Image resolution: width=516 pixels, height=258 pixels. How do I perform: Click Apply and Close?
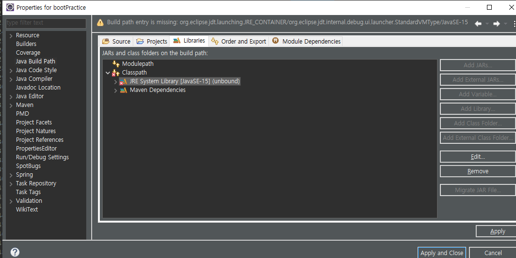point(441,253)
